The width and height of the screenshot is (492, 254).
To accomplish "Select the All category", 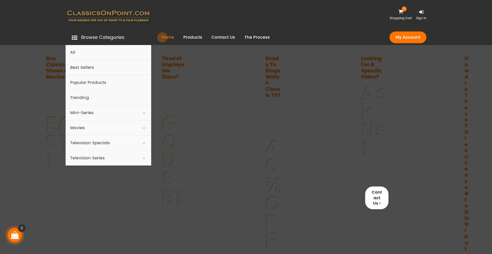I will click(73, 52).
